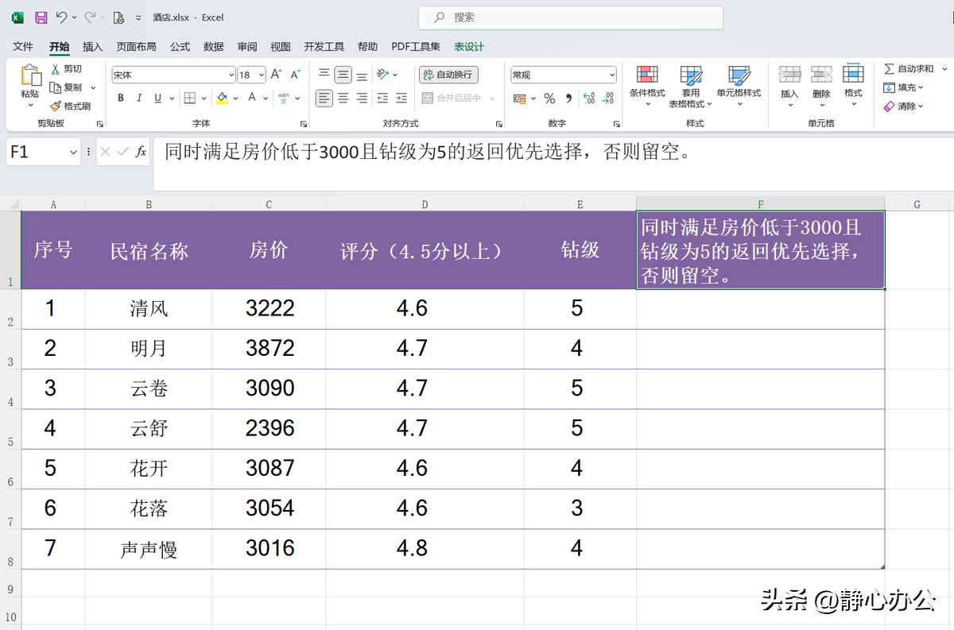Expand font color dropdown arrow
954x630 pixels.
[x=266, y=99]
